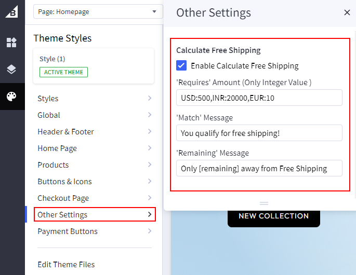Viewport: 356px width, 275px height.
Task: Open Header & Footer settings
Action: pos(95,132)
